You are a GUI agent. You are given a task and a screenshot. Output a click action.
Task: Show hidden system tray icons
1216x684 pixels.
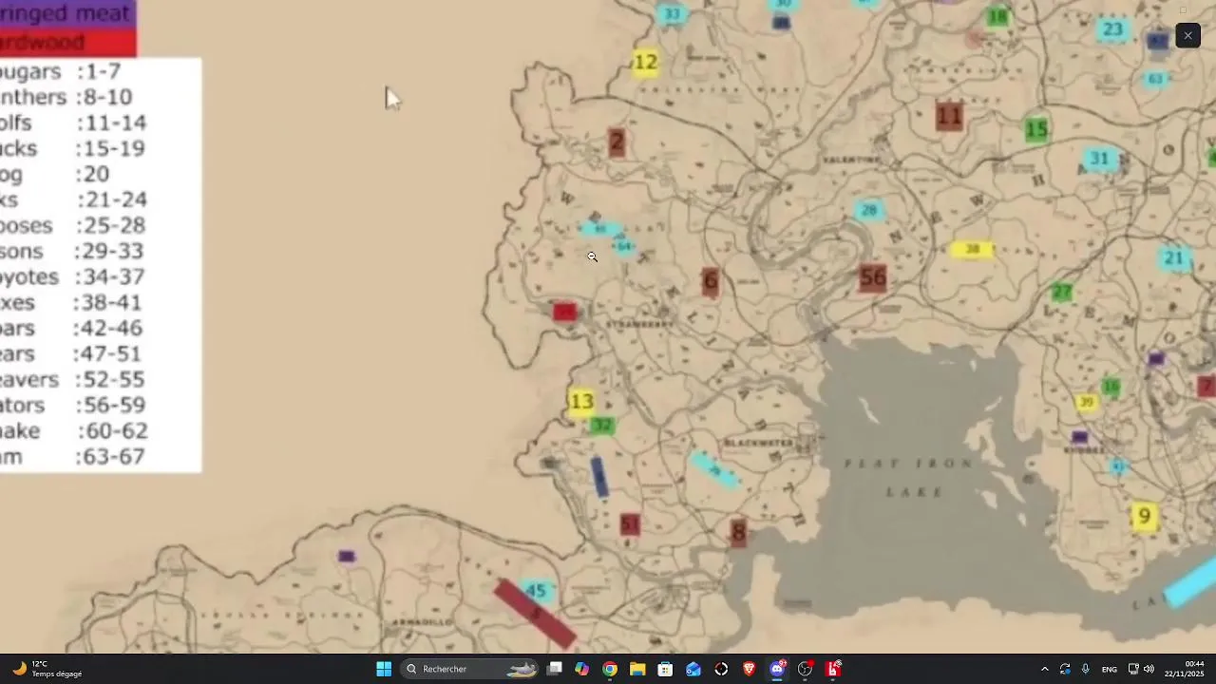click(1045, 669)
